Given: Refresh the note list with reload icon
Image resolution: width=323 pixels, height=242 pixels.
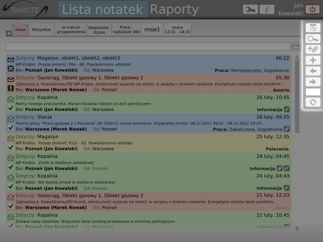Looking at the screenshot, I should click(313, 102).
